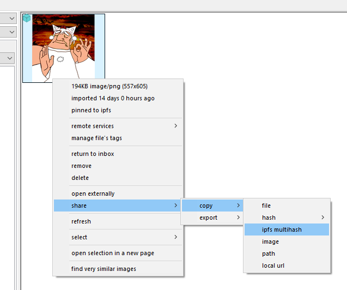Open the topmost left panel dropdown arrow

[12, 19]
